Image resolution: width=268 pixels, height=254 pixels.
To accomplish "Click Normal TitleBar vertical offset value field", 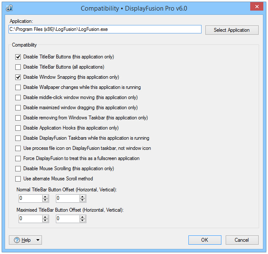I will (x=68, y=199).
